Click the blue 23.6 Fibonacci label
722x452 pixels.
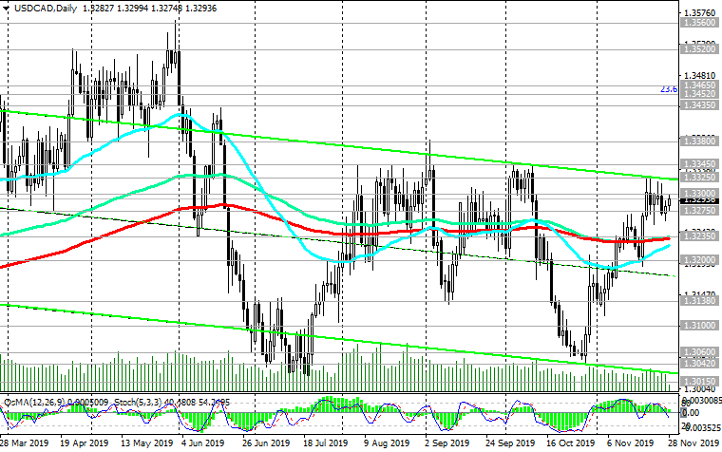(669, 89)
